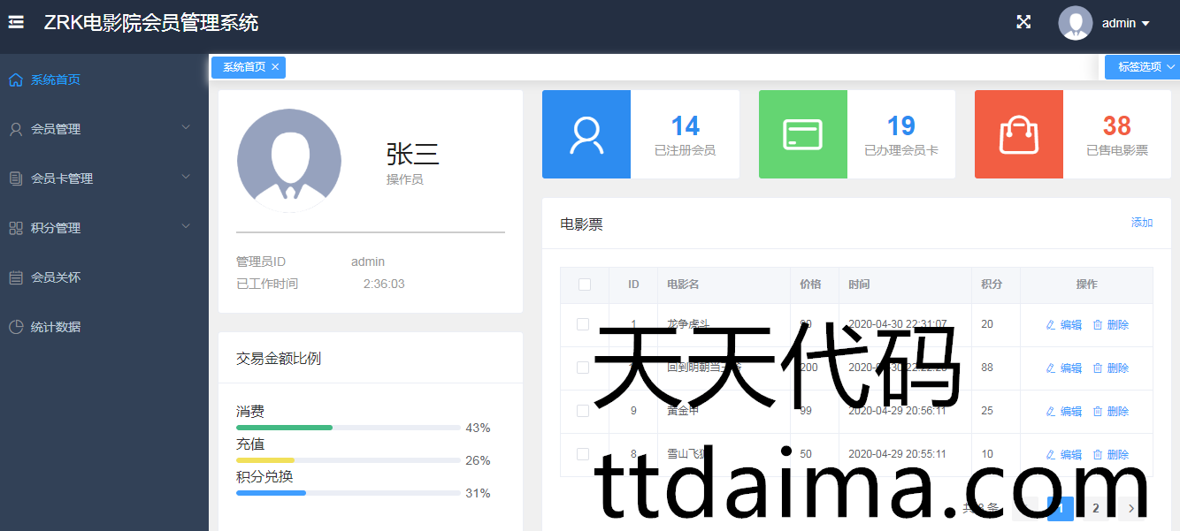Toggle fullscreen using the expand icon
This screenshot has height=531, width=1180.
[1023, 23]
